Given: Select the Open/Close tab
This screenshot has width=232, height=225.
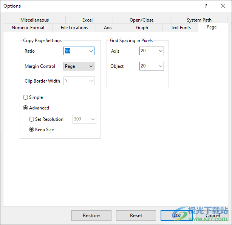Looking at the screenshot, I should point(141,20).
